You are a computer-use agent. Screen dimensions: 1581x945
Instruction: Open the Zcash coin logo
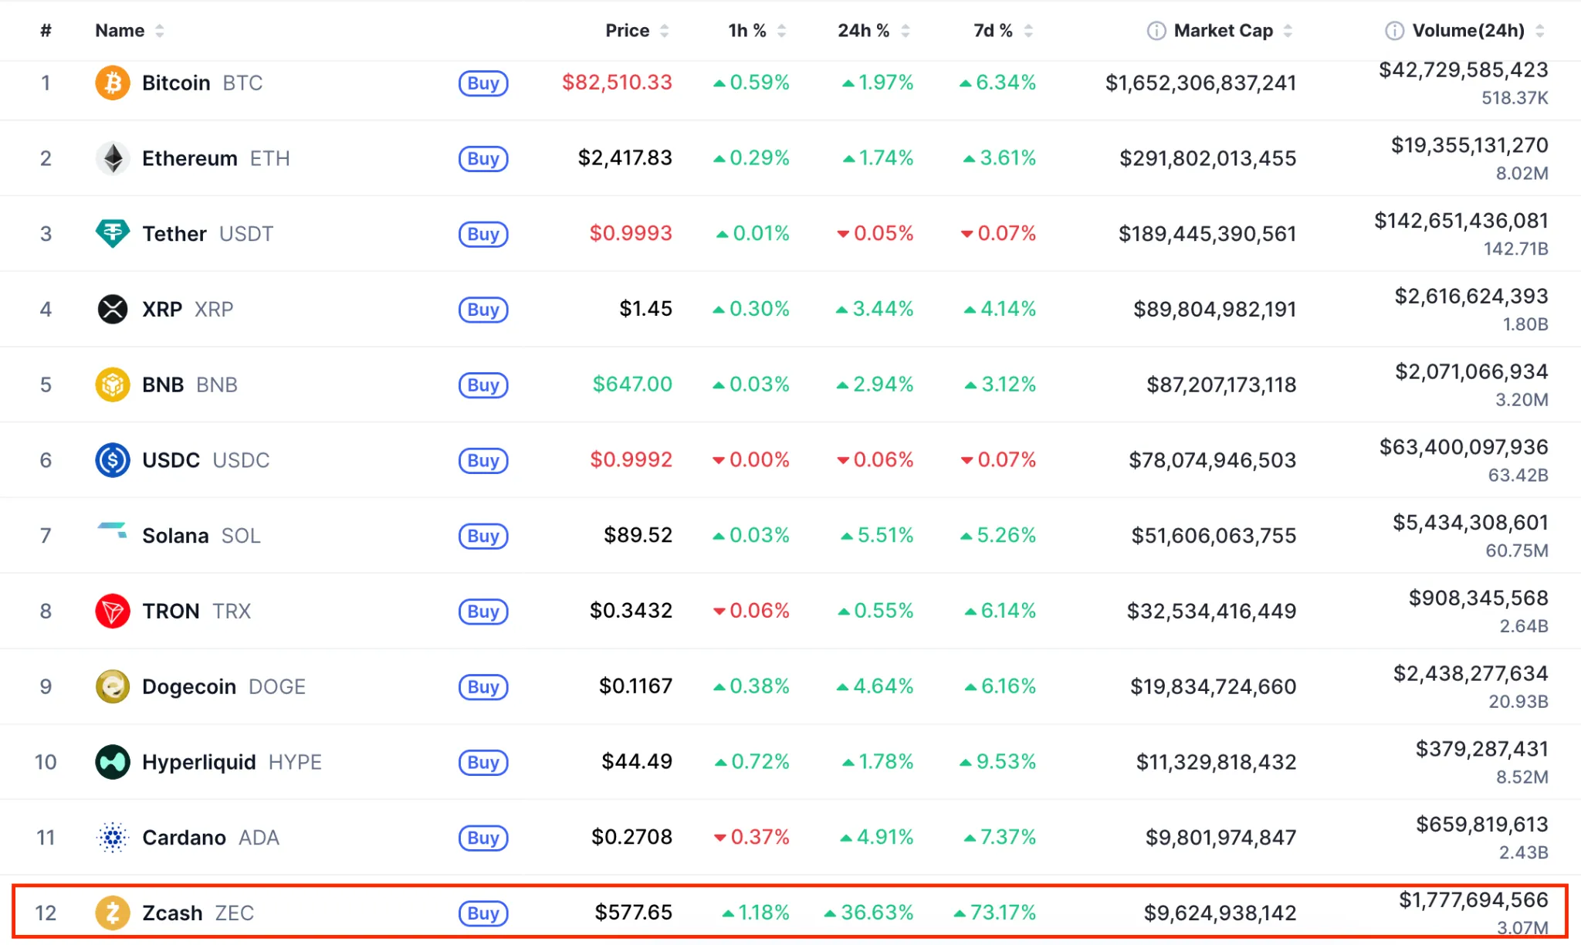[112, 913]
